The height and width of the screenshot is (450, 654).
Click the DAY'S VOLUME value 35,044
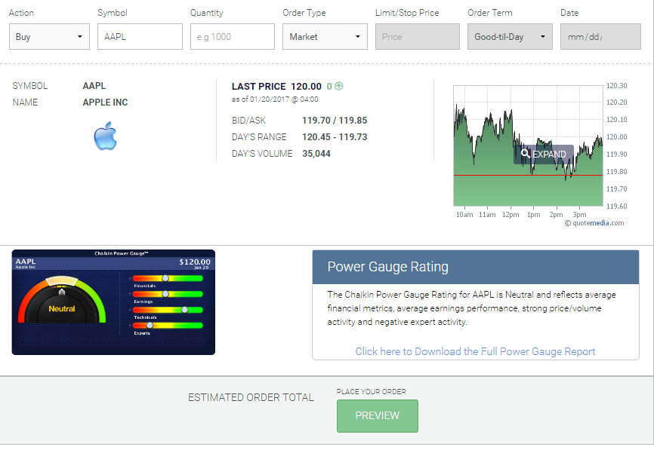316,154
